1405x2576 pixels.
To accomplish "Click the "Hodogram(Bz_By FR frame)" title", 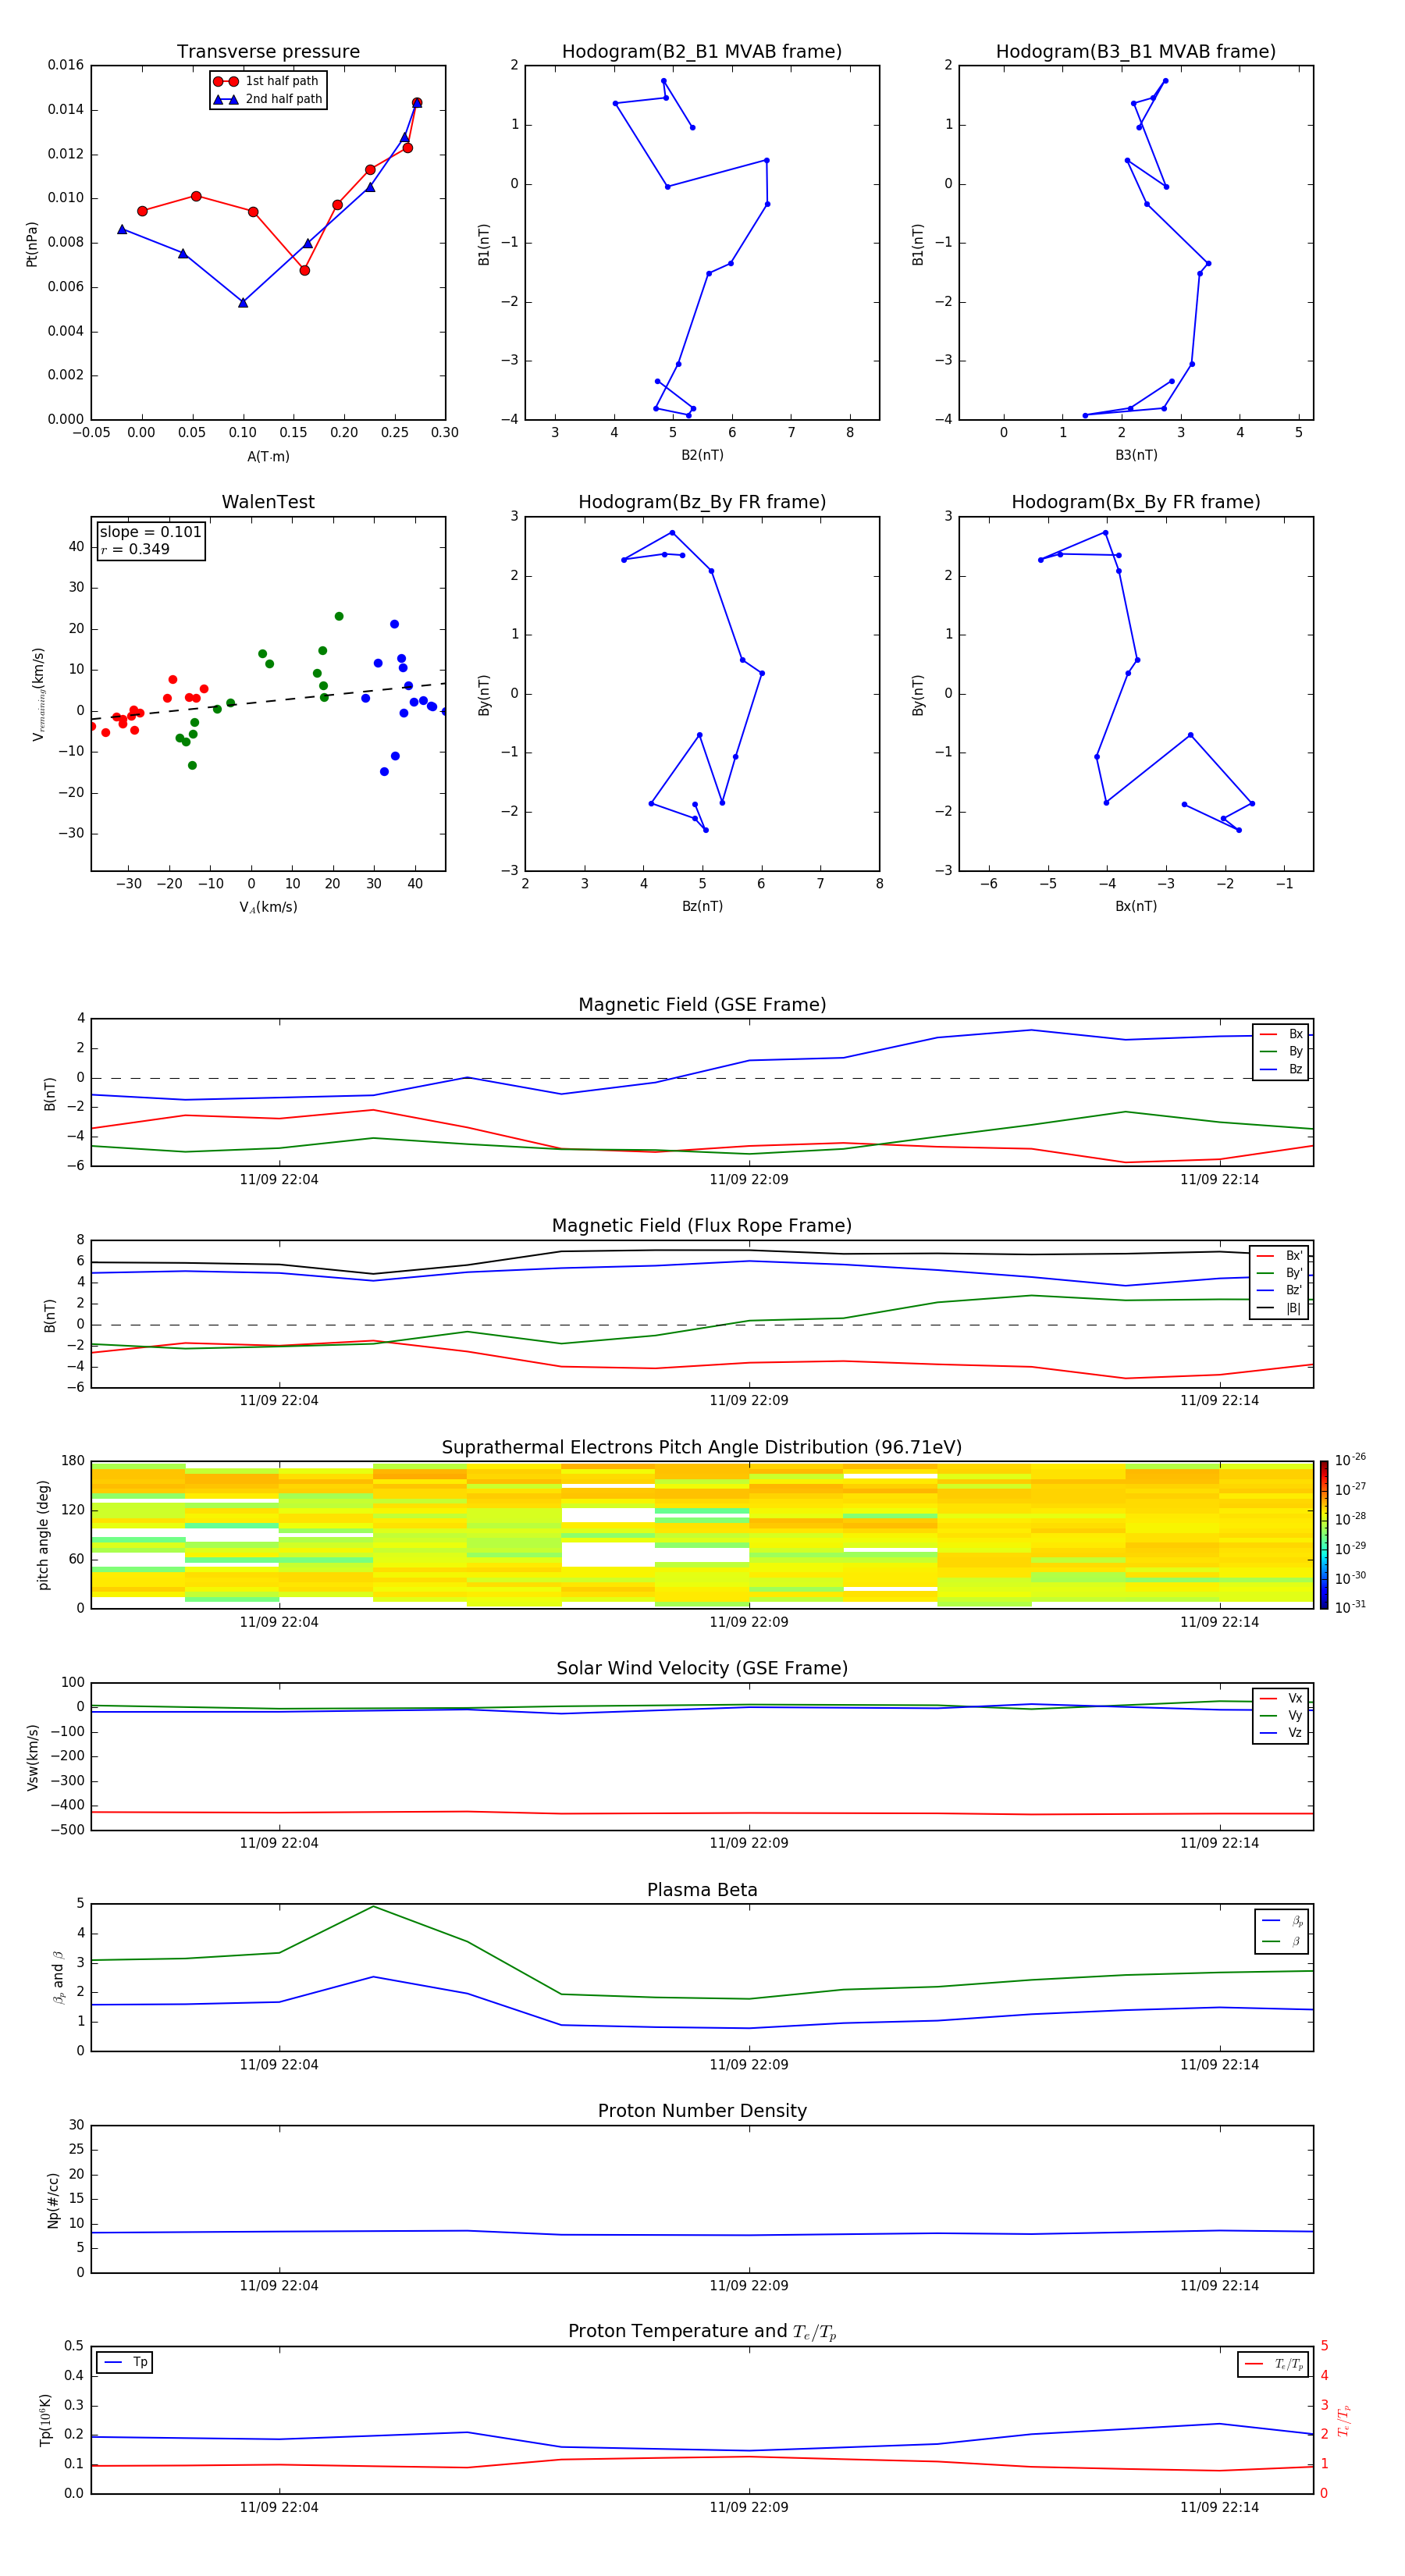I will 702,502.
